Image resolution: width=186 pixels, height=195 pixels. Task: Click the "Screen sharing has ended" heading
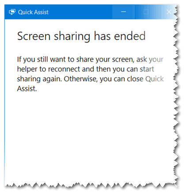[81, 36]
